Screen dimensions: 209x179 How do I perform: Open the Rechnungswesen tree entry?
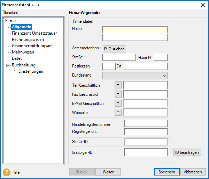(x=28, y=40)
